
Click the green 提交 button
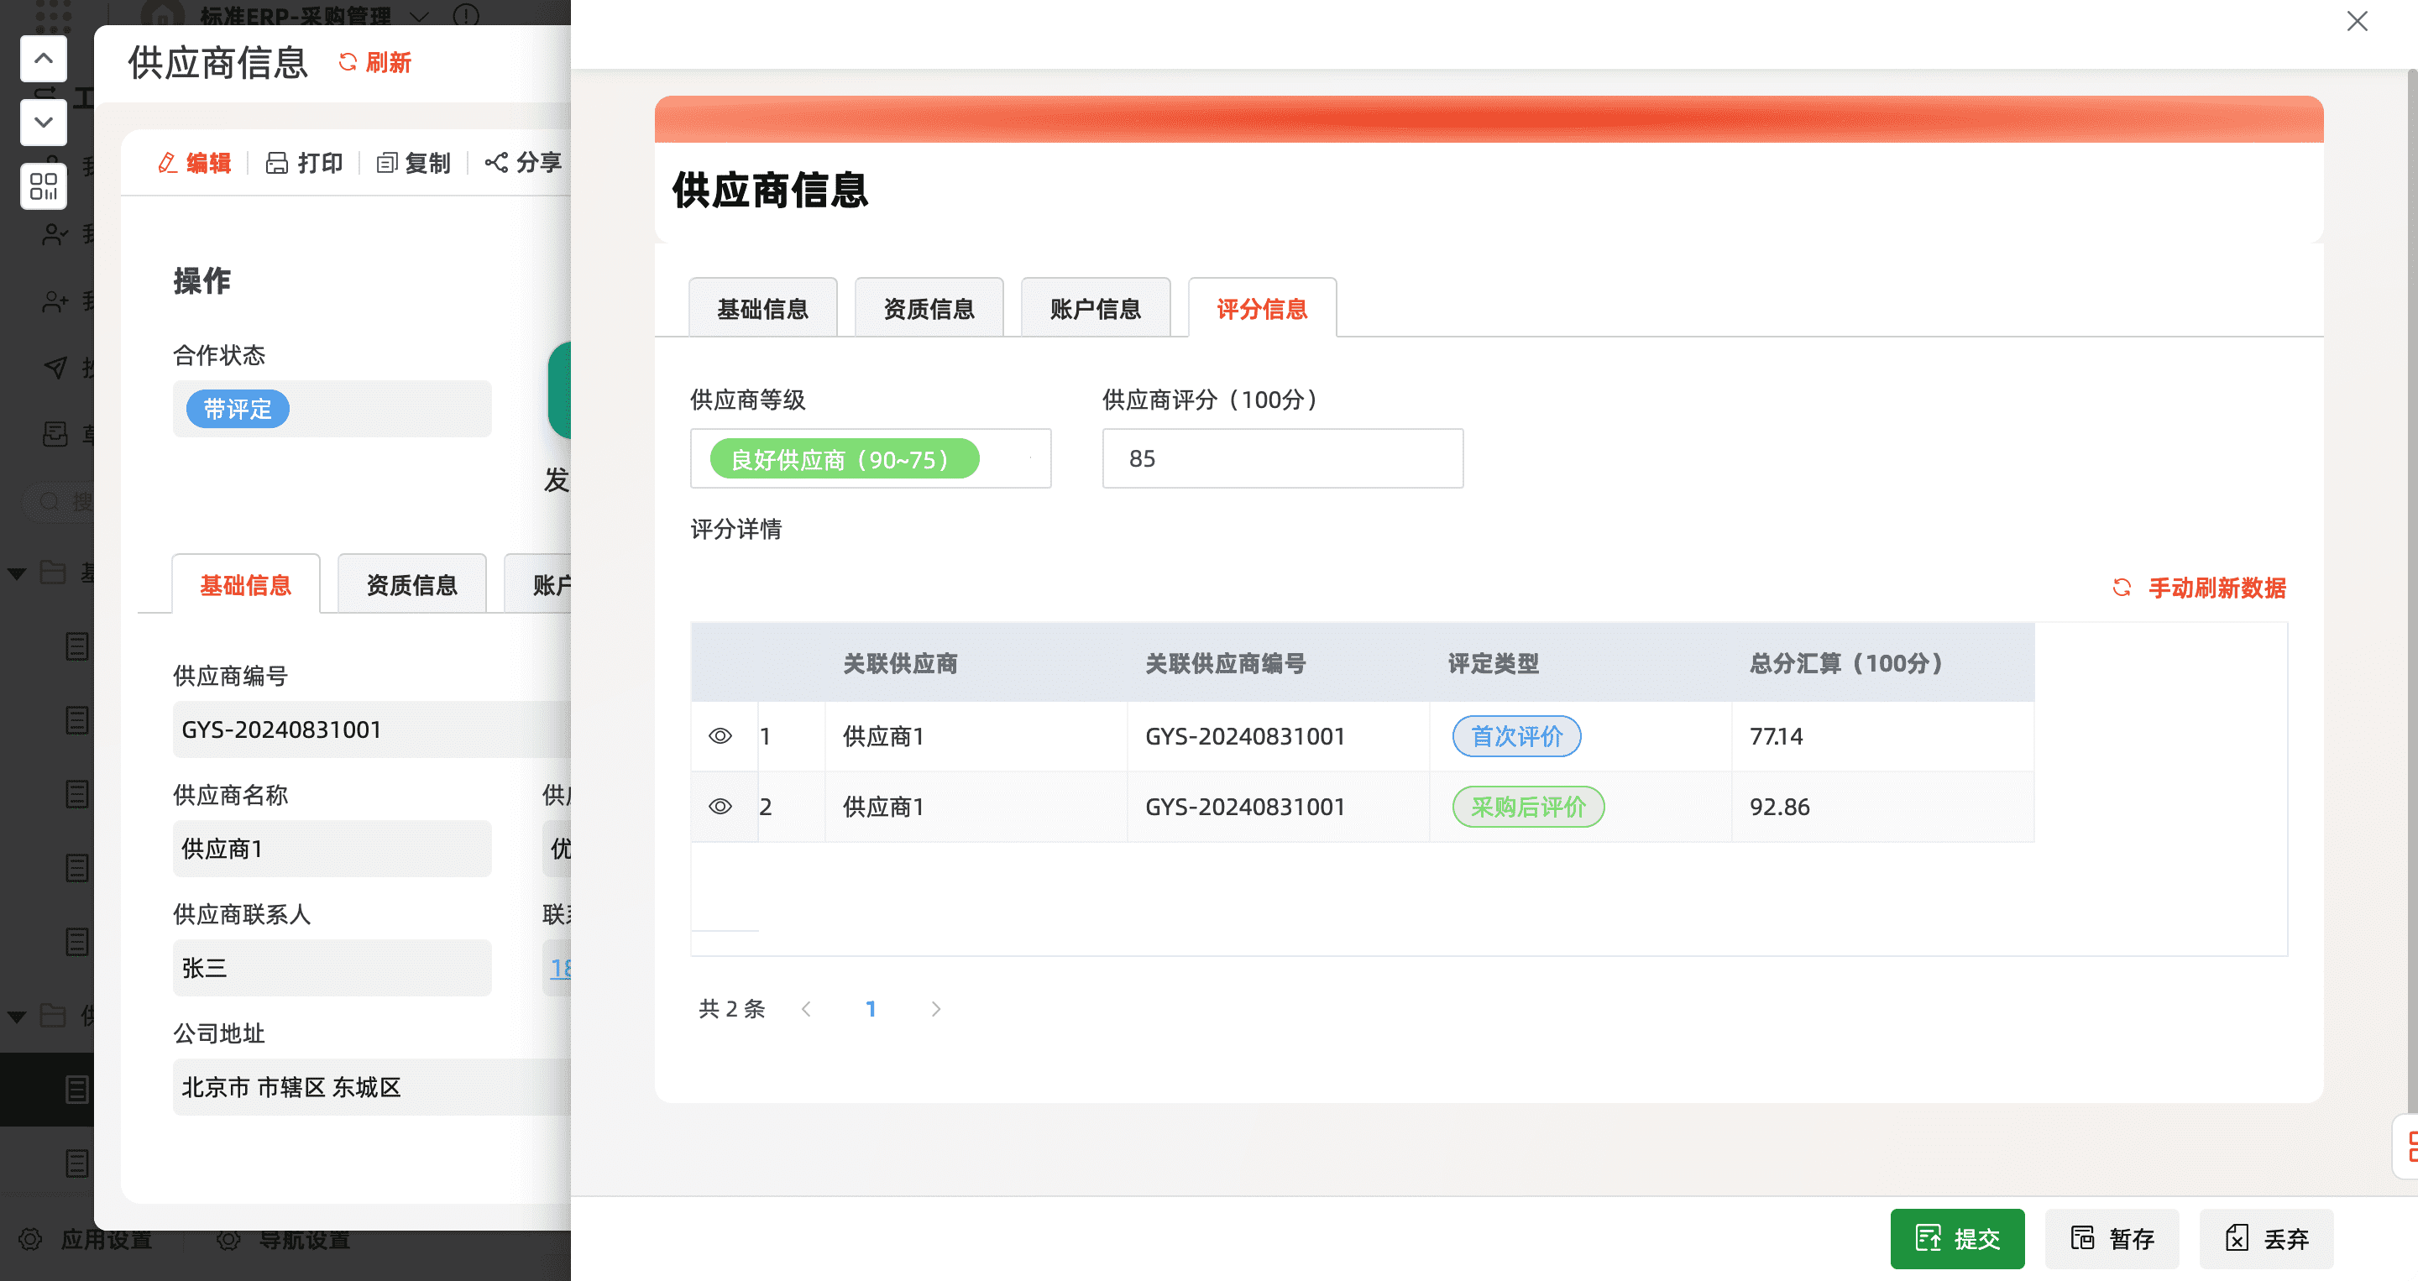point(1956,1238)
